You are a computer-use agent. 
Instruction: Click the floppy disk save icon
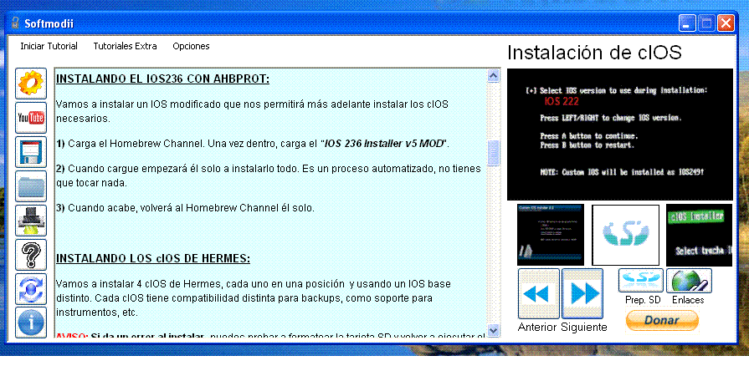(31, 152)
